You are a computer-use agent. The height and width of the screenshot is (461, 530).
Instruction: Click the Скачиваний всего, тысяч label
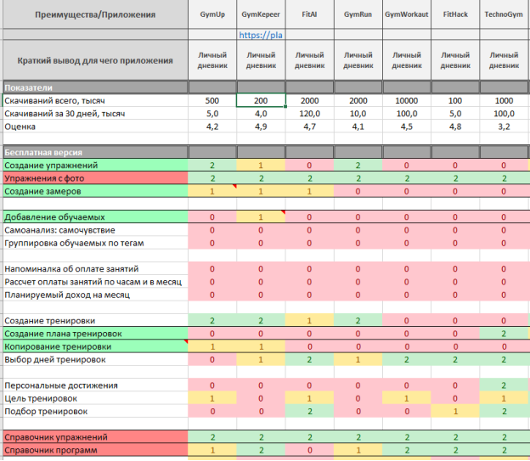pos(54,101)
